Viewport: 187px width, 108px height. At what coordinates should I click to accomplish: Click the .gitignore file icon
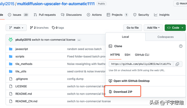(11, 79)
